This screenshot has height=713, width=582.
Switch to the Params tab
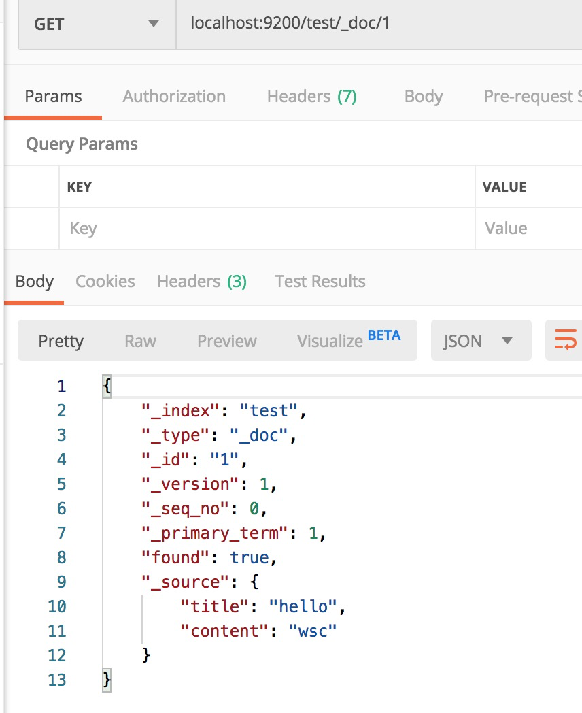[53, 97]
